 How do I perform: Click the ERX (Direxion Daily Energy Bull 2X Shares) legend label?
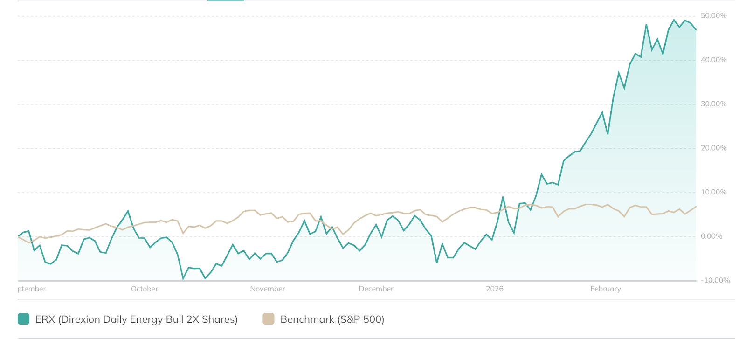coord(137,319)
